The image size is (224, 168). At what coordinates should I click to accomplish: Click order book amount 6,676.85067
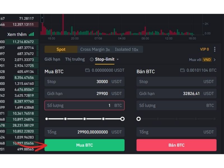click(24, 90)
